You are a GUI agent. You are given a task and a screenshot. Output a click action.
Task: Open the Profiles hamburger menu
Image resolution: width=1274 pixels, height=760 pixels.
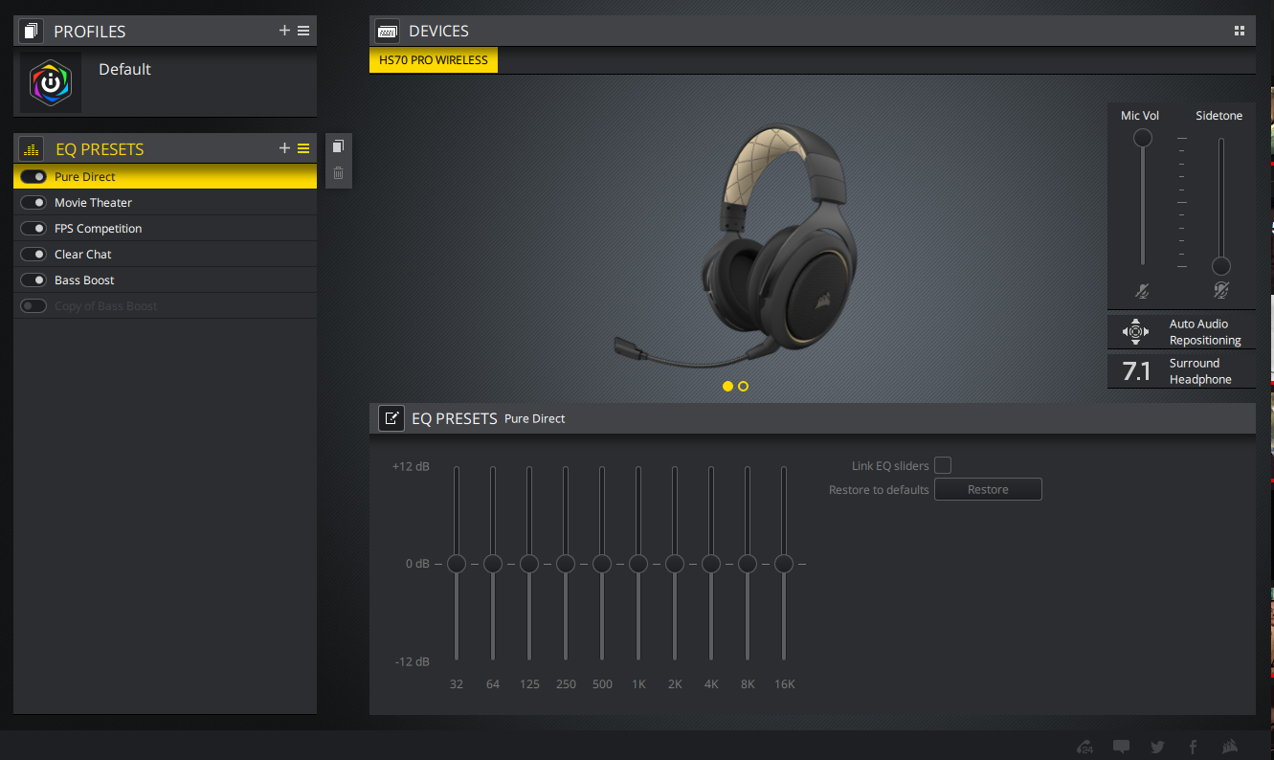(x=303, y=31)
